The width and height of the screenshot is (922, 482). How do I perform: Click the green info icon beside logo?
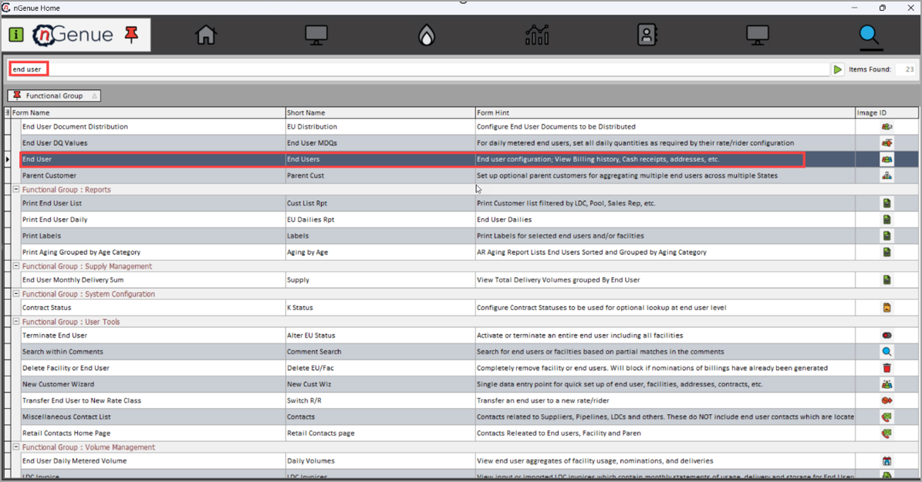coord(16,35)
